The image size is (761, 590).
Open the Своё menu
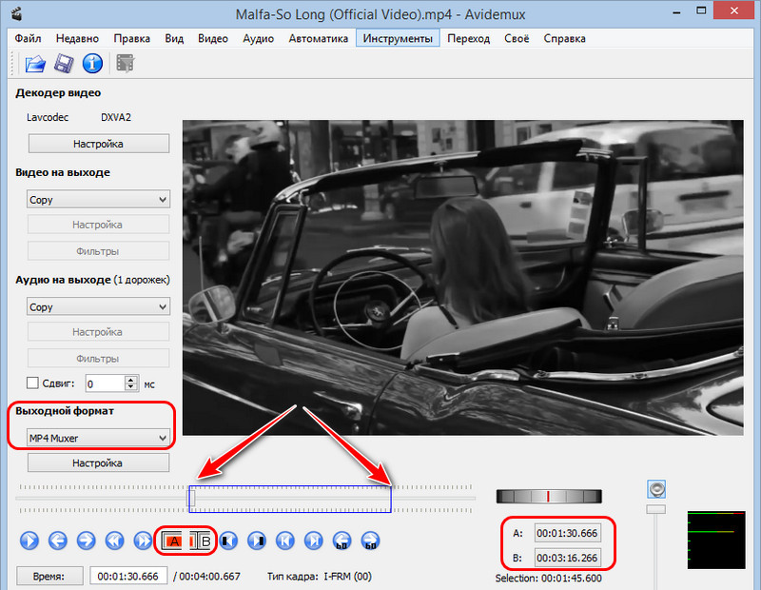click(517, 38)
